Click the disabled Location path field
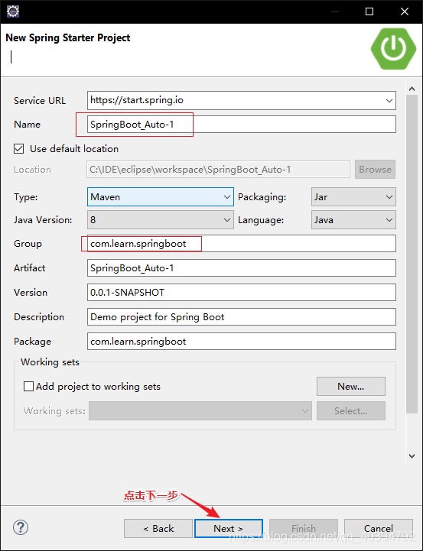423x551 pixels. point(218,170)
